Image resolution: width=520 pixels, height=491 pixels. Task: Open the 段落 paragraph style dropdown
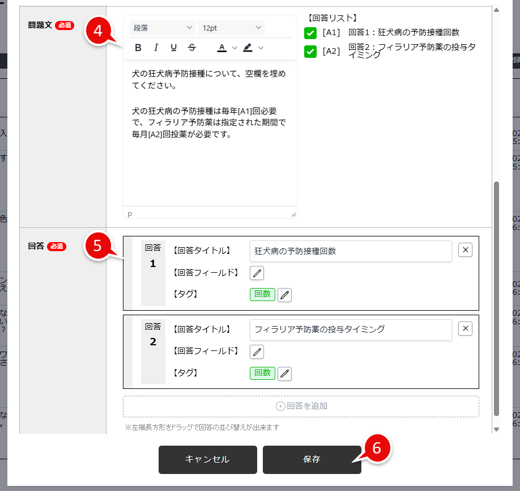click(x=162, y=27)
